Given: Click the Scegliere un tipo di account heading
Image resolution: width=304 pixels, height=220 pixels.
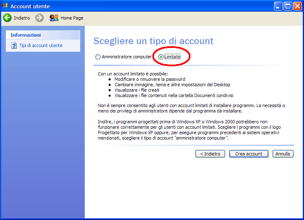Looking at the screenshot, I should pyautogui.click(x=153, y=41).
